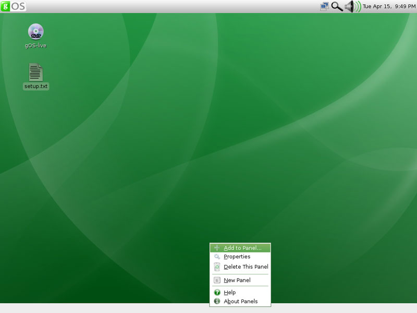Click the info icon beside About Panels
The height and width of the screenshot is (313, 417).
pos(217,301)
